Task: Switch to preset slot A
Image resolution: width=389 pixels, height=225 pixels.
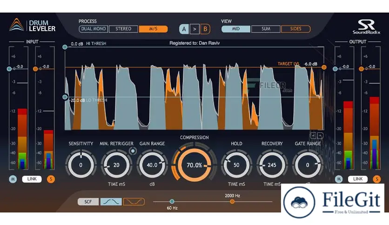Action: [184, 29]
